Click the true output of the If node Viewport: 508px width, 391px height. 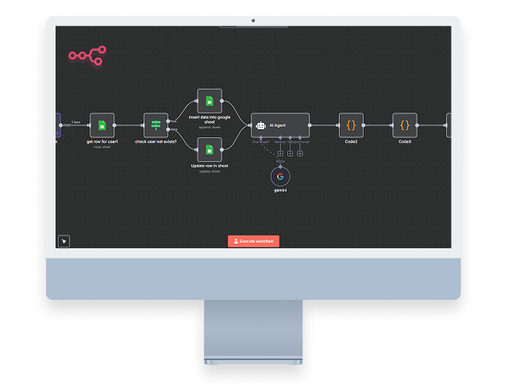point(169,121)
